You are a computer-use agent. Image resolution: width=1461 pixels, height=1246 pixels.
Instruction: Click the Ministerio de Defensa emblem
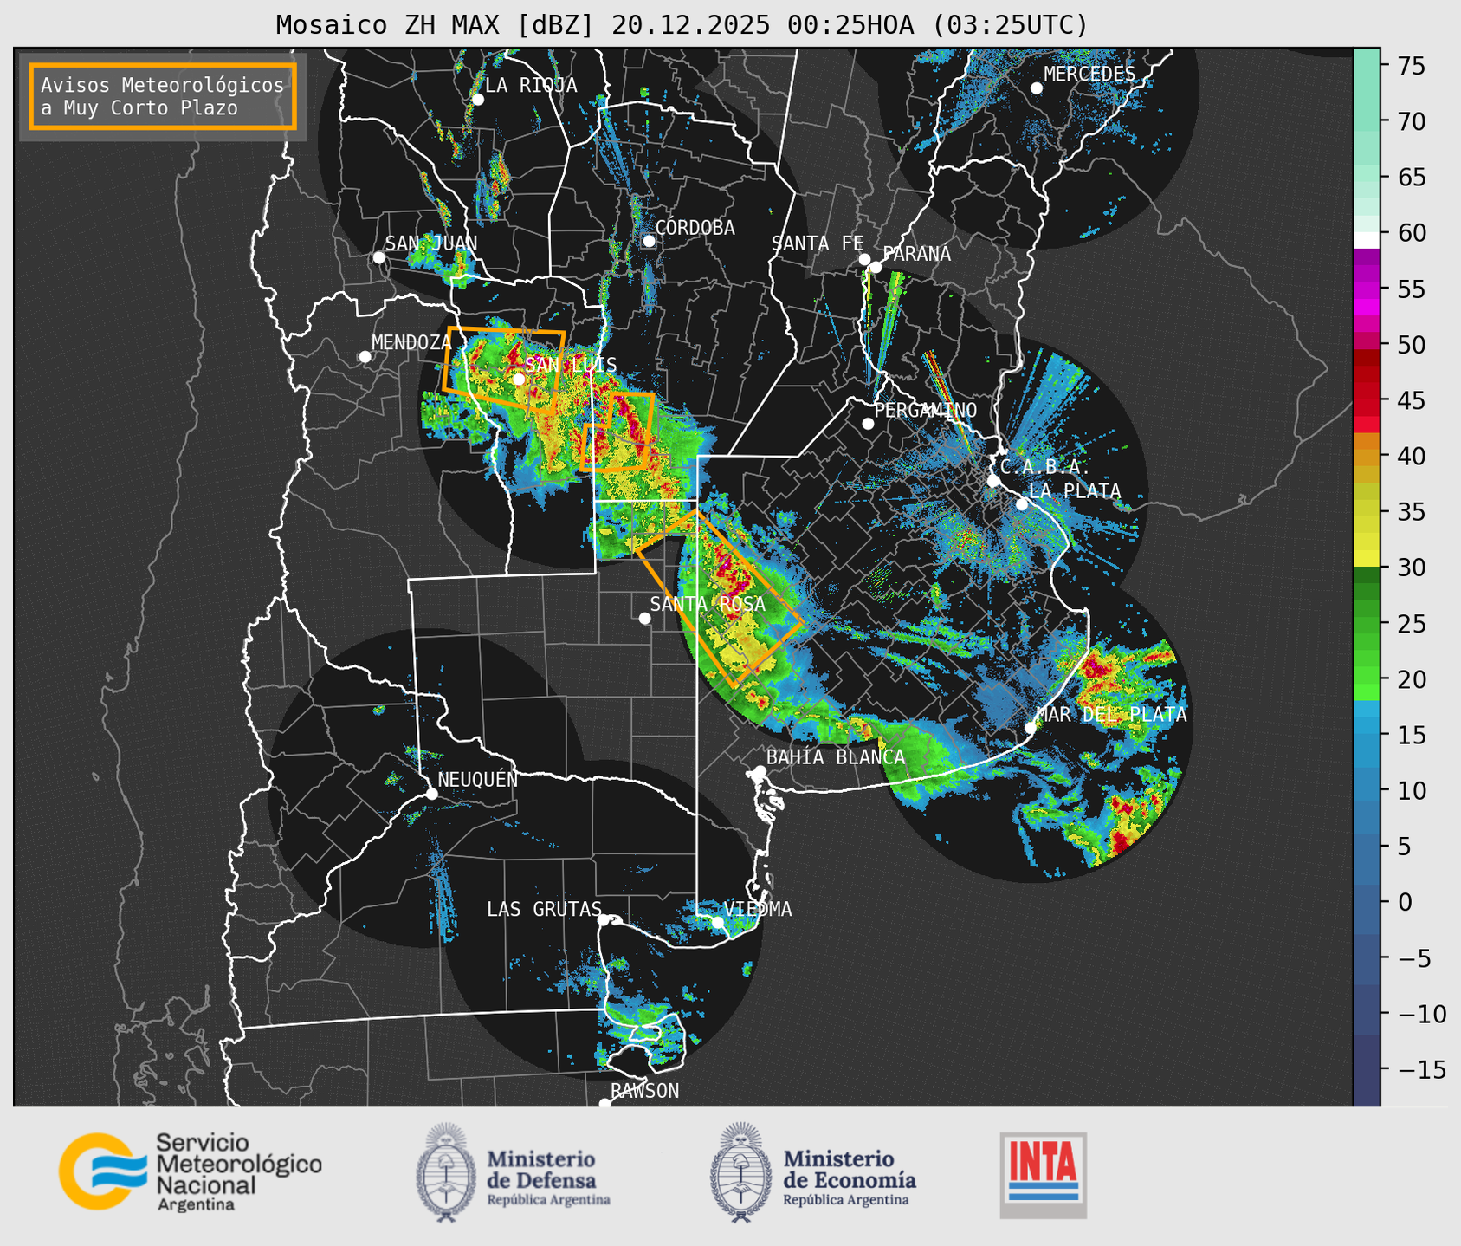pyautogui.click(x=447, y=1172)
